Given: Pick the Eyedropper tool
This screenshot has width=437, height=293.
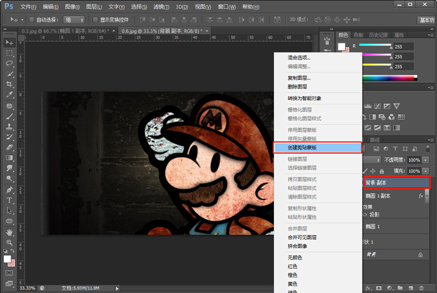Looking at the screenshot, I should (9, 95).
